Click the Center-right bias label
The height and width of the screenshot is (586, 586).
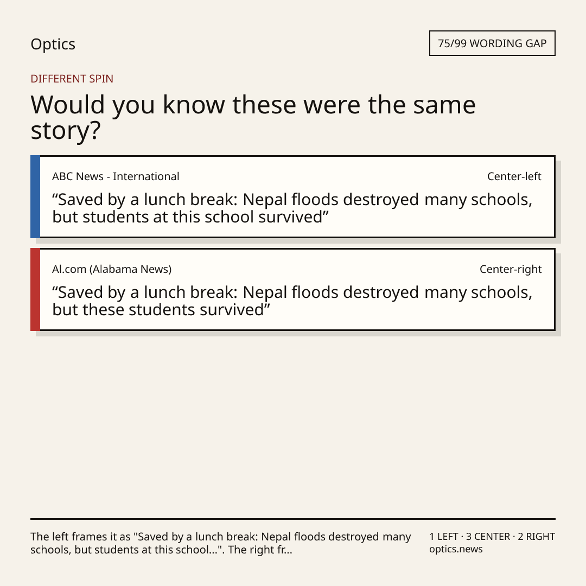click(511, 269)
